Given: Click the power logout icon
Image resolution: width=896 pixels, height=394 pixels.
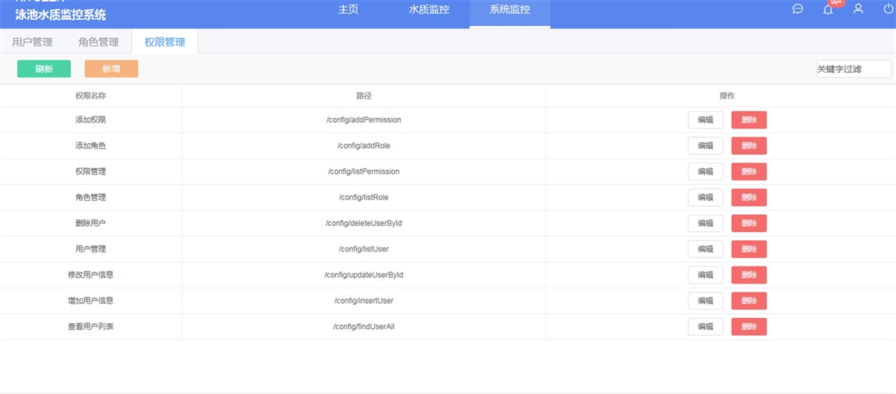Looking at the screenshot, I should tap(888, 9).
